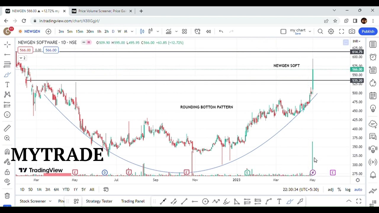Select the YTD date range
379x213 pixels.
pos(66,190)
